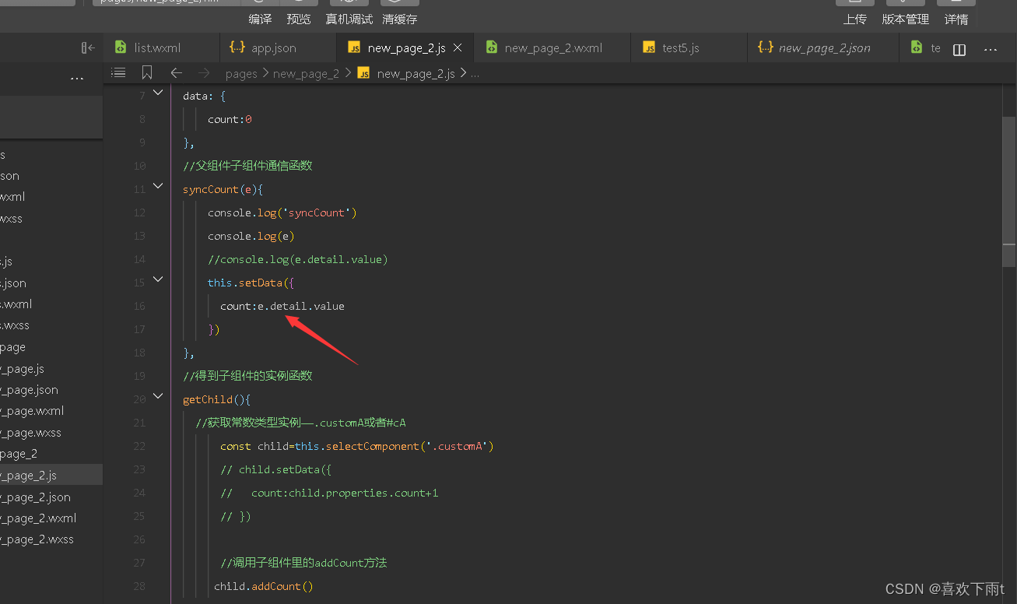The height and width of the screenshot is (604, 1017).
Task: Click the '//父组件子组件通信函数' comment
Action: [x=247, y=166]
